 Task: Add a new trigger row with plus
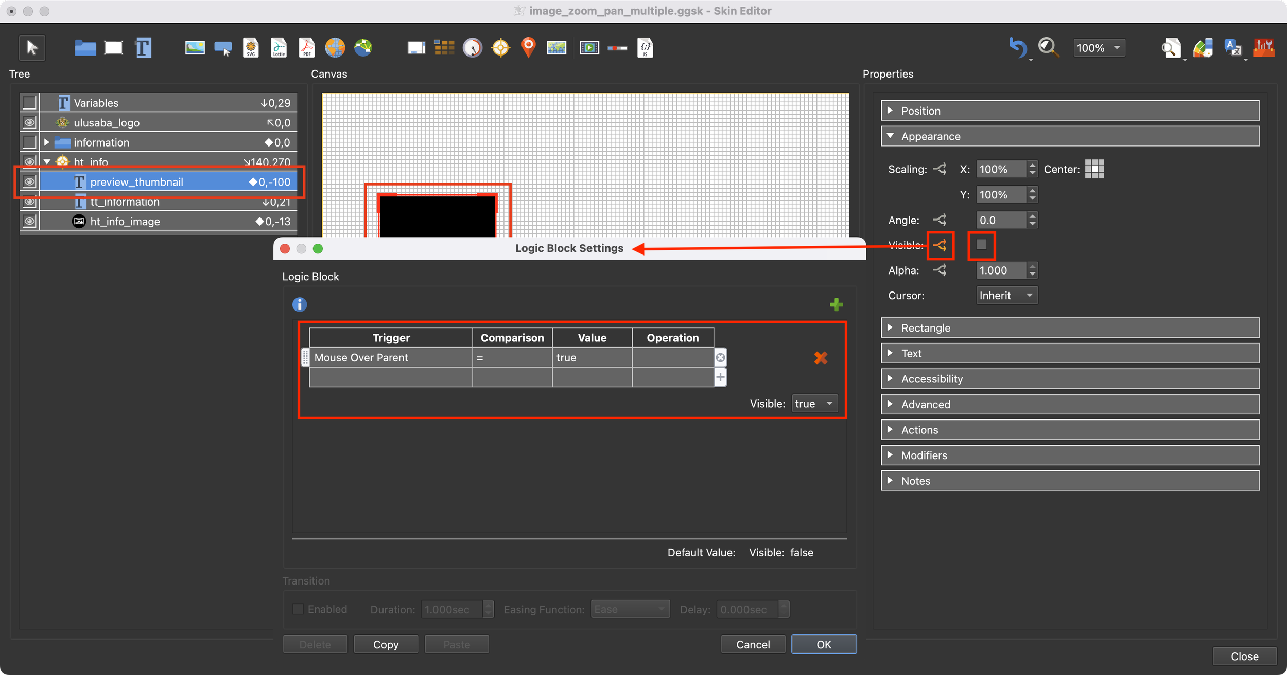720,377
